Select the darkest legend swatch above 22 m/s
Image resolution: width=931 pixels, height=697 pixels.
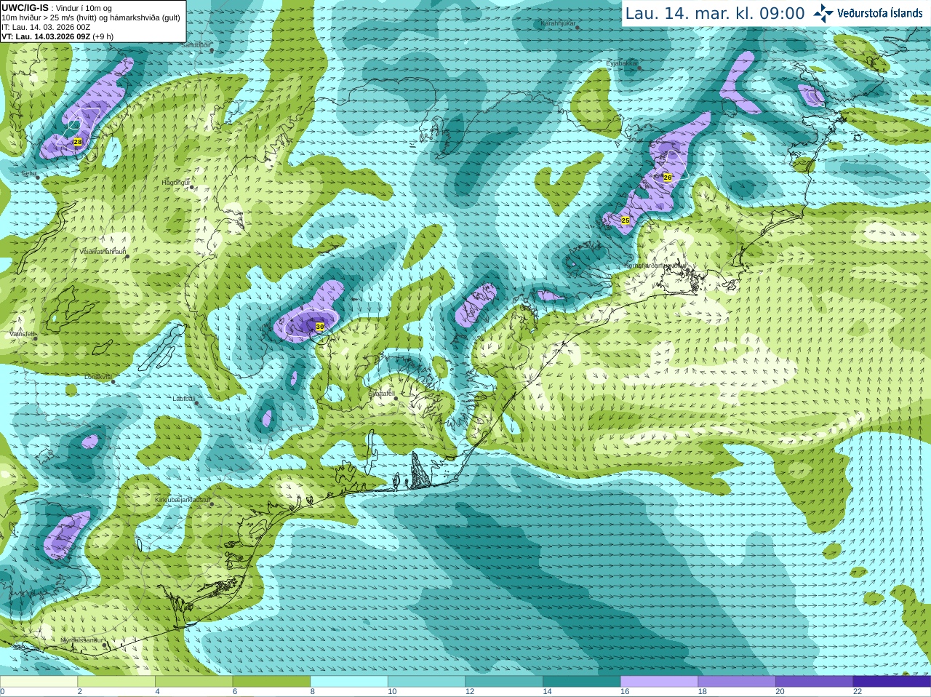click(892, 682)
